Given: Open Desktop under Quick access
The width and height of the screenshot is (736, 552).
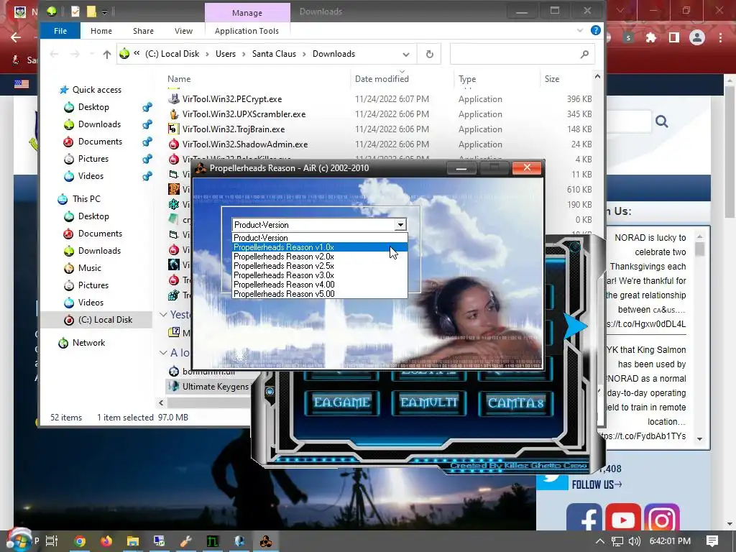Looking at the screenshot, I should pyautogui.click(x=93, y=107).
